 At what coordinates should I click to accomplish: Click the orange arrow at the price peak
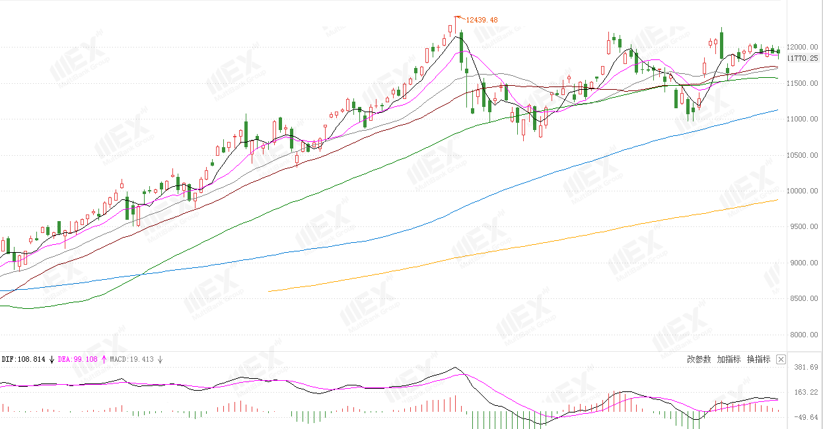459,18
